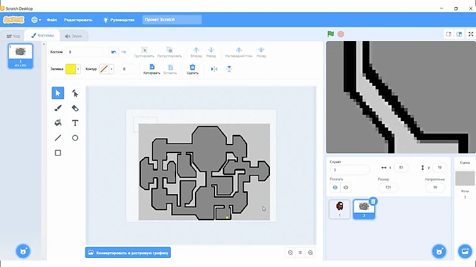Click the sprite name field
This screenshot has width=476, height=267.
pyautogui.click(x=350, y=170)
